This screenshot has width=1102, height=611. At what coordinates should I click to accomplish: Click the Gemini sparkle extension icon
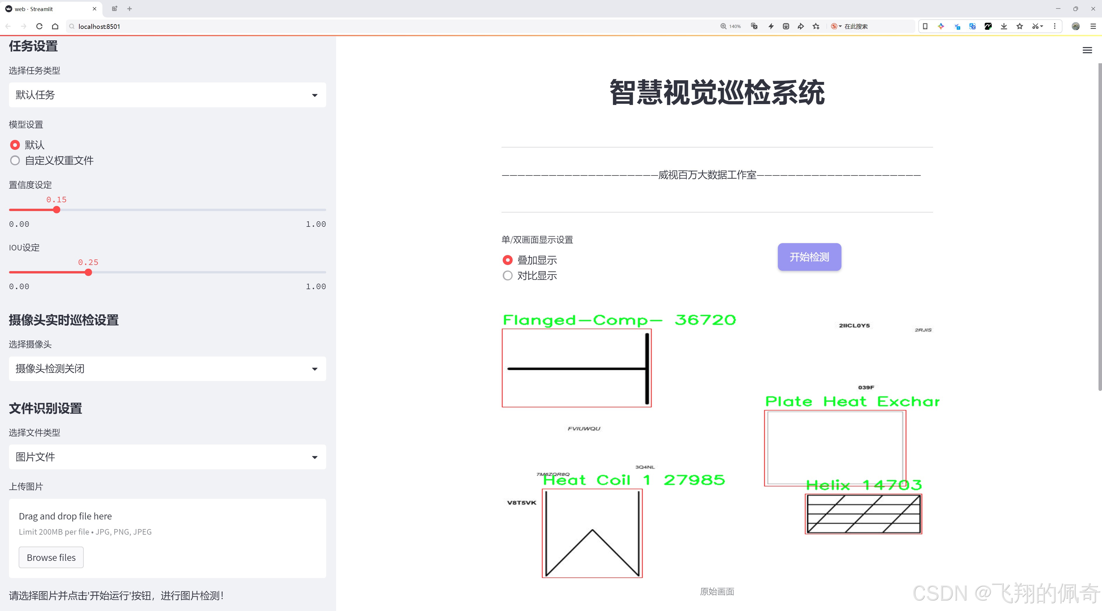941,26
